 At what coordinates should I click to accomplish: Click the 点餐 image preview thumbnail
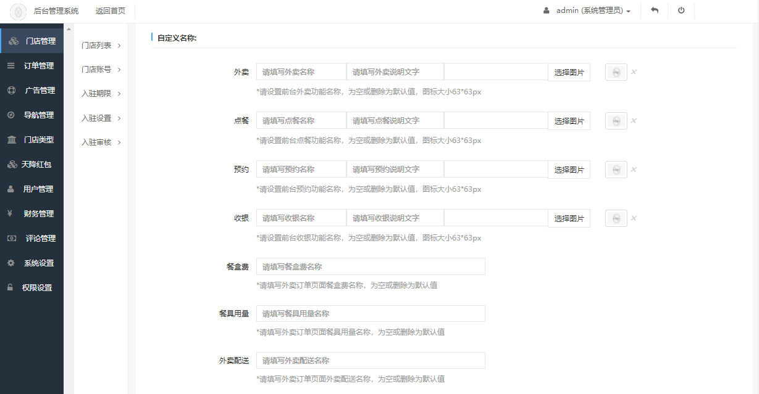point(616,121)
